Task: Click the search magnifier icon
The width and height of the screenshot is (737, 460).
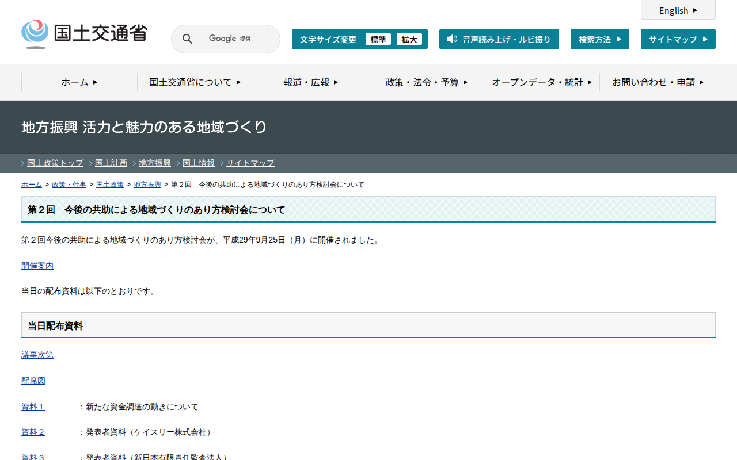Action: coord(188,39)
